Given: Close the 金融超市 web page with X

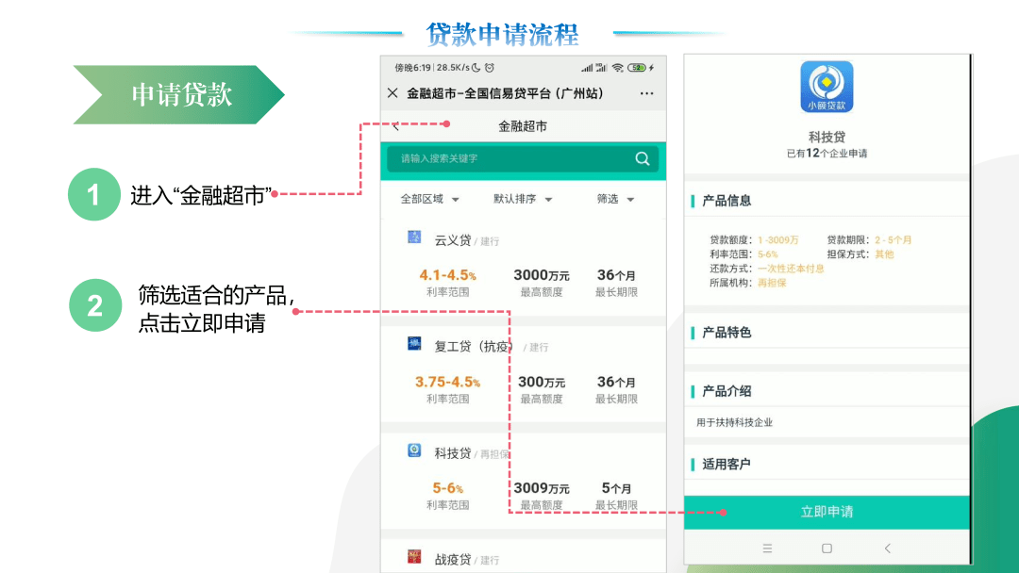Looking at the screenshot, I should tap(393, 92).
